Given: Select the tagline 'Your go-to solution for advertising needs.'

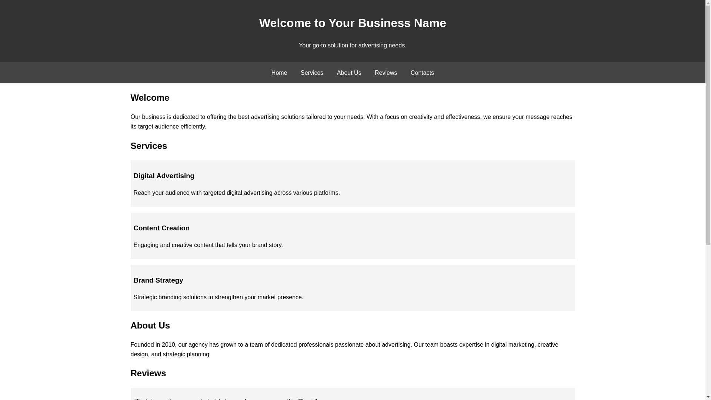Looking at the screenshot, I should coord(353,46).
